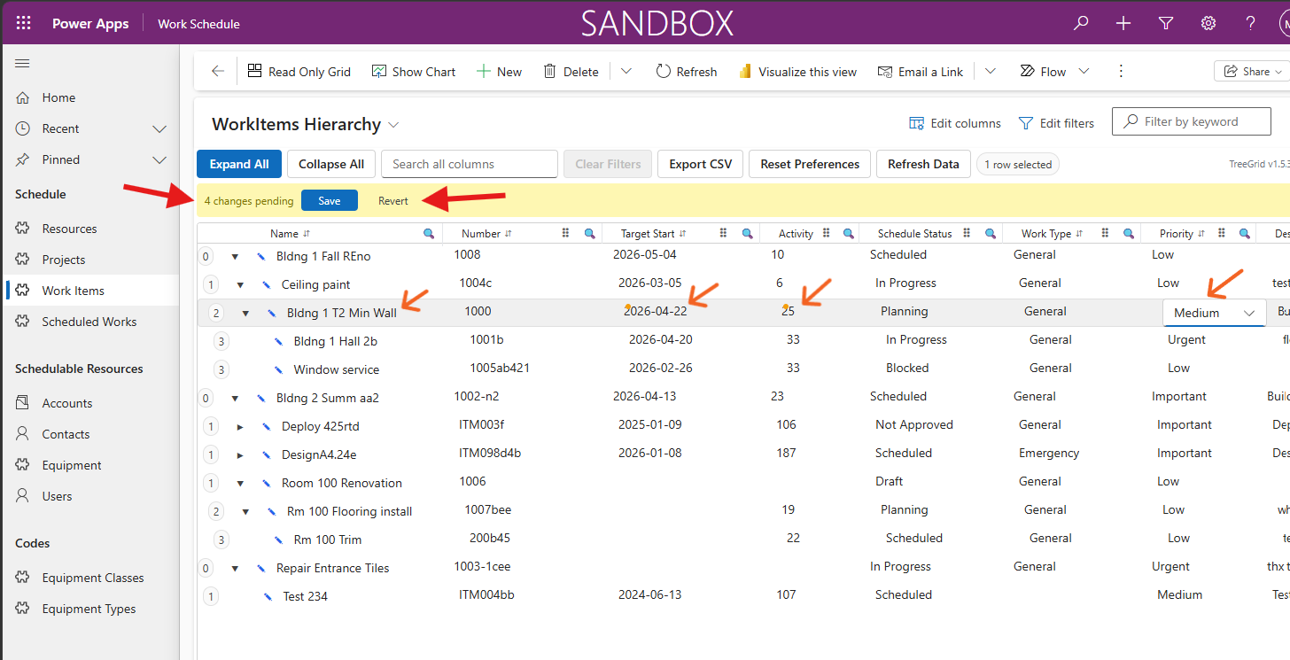Open the Medium priority dropdown
Screen dimensions: 1290x660
1214,313
